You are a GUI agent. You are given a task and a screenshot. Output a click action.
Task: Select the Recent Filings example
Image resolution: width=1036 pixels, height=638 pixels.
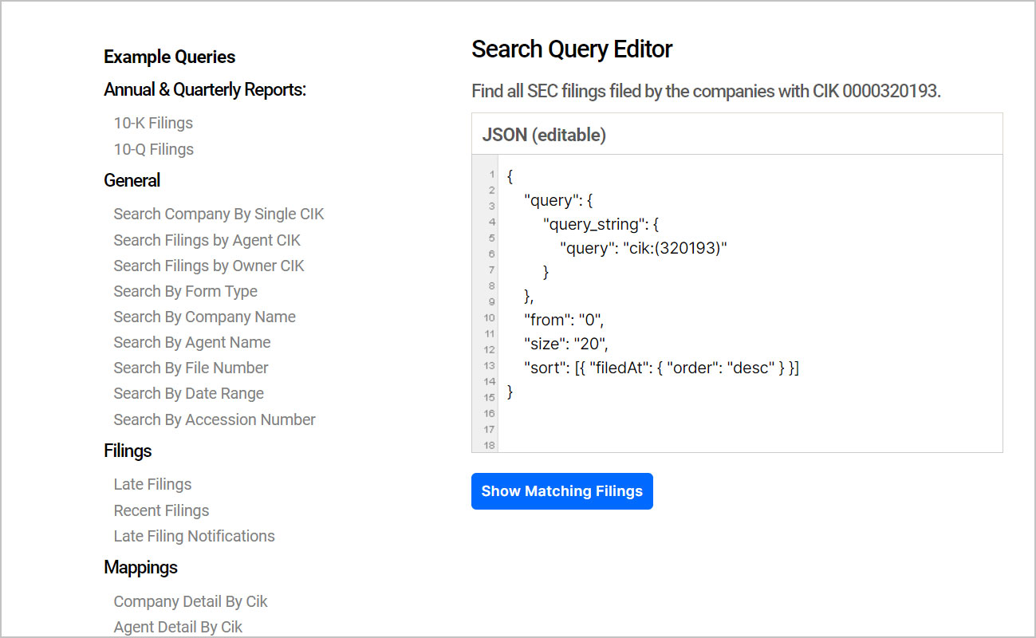coord(161,510)
